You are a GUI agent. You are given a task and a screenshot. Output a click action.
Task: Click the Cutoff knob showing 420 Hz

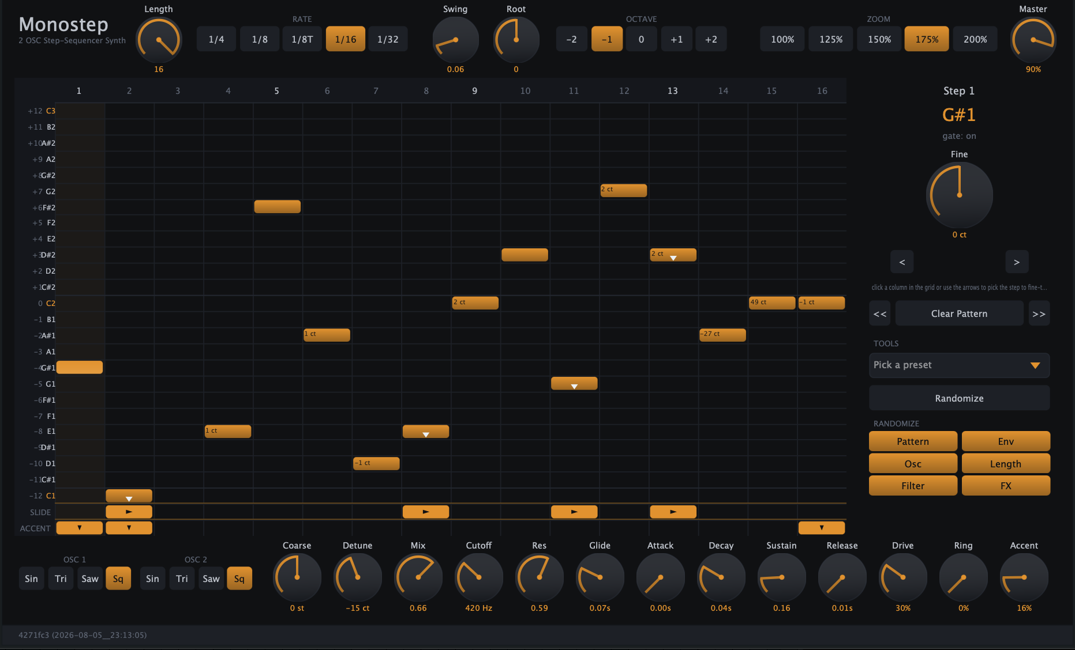tap(478, 577)
